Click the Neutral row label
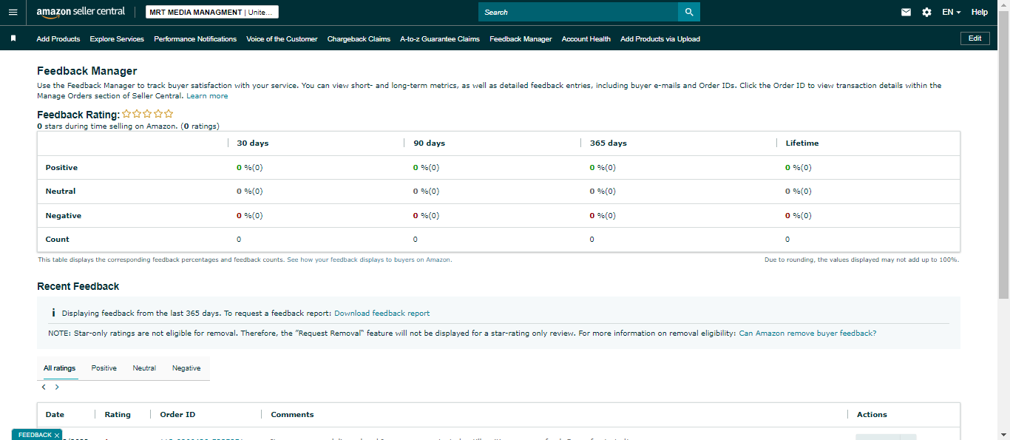 [61, 192]
